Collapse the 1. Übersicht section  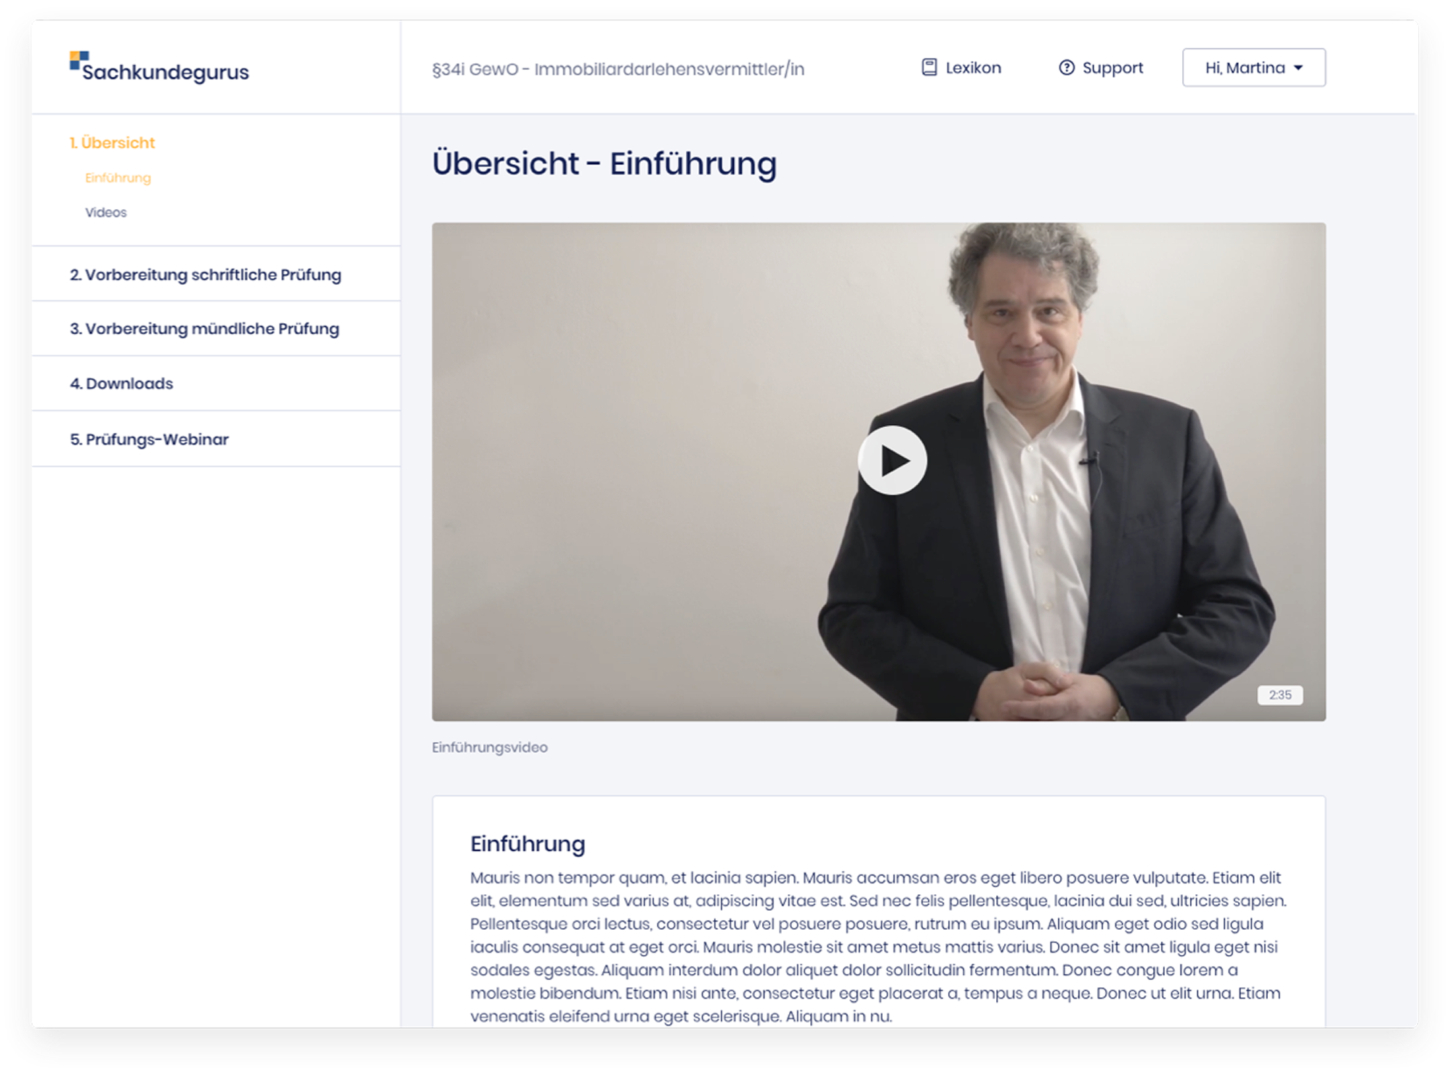coord(112,142)
